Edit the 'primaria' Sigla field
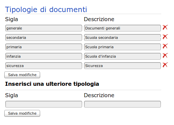This screenshot has width=174, height=125. click(x=44, y=47)
